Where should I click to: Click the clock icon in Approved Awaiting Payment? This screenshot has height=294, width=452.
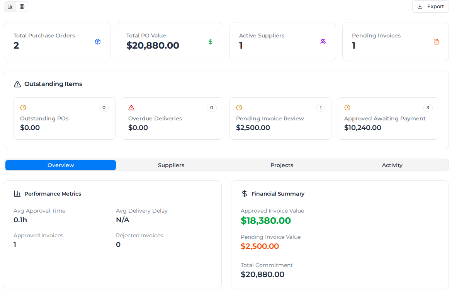[x=347, y=108]
